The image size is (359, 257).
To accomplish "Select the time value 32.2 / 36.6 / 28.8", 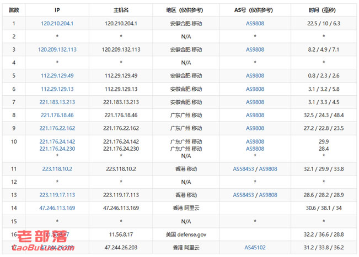I will [324, 234].
